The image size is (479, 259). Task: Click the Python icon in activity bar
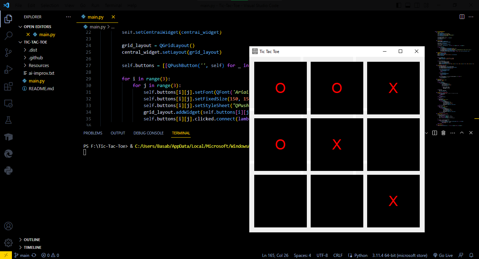(x=8, y=171)
